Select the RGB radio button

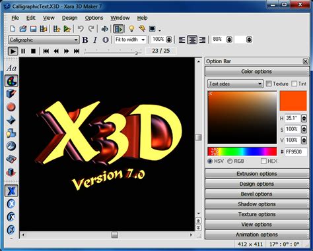230,161
